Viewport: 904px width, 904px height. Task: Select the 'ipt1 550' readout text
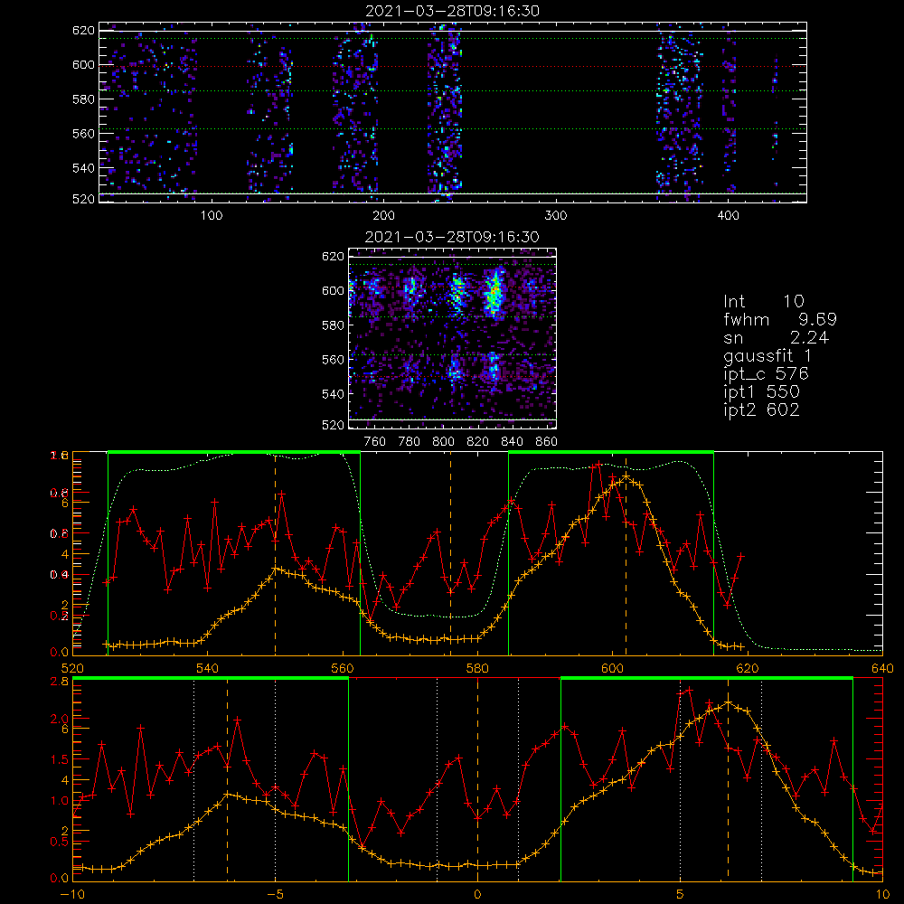click(x=761, y=391)
